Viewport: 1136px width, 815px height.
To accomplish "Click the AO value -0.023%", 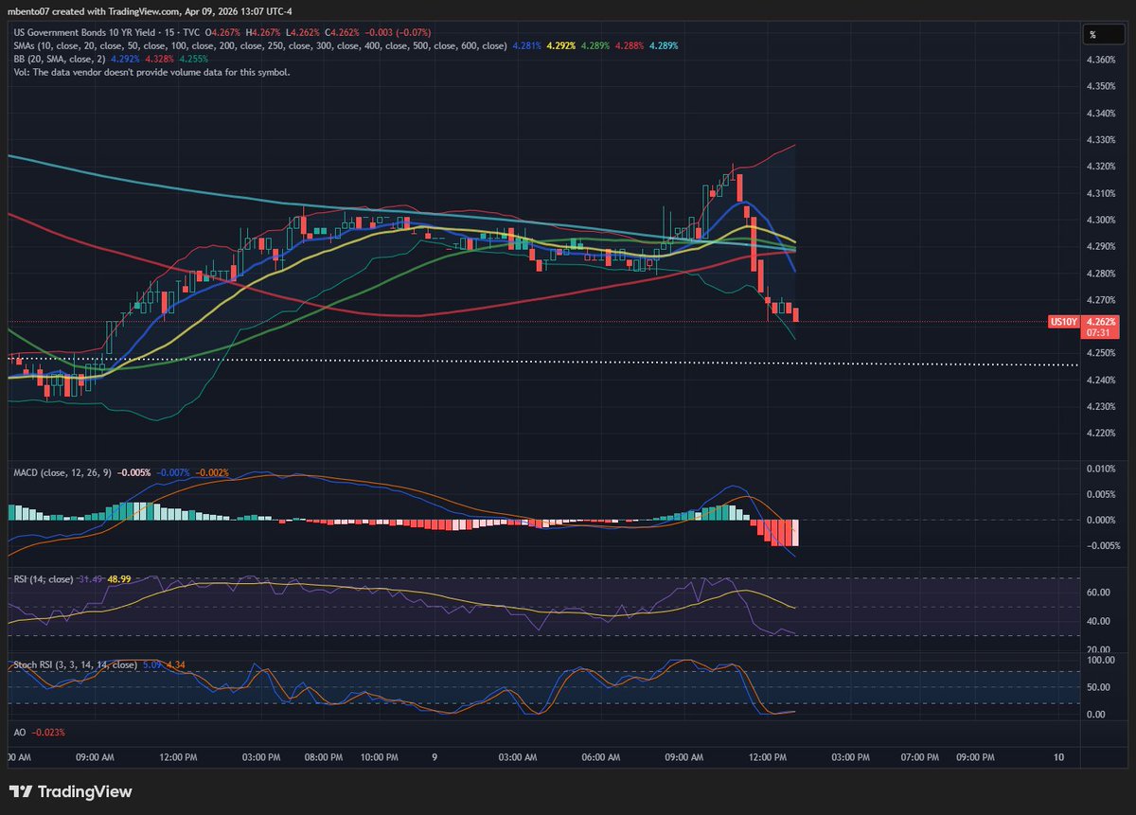I will (49, 732).
